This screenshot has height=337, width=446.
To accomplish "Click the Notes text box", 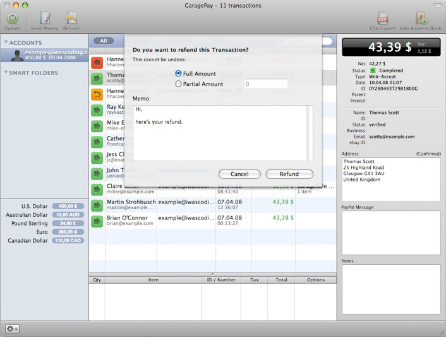I will point(390,289).
